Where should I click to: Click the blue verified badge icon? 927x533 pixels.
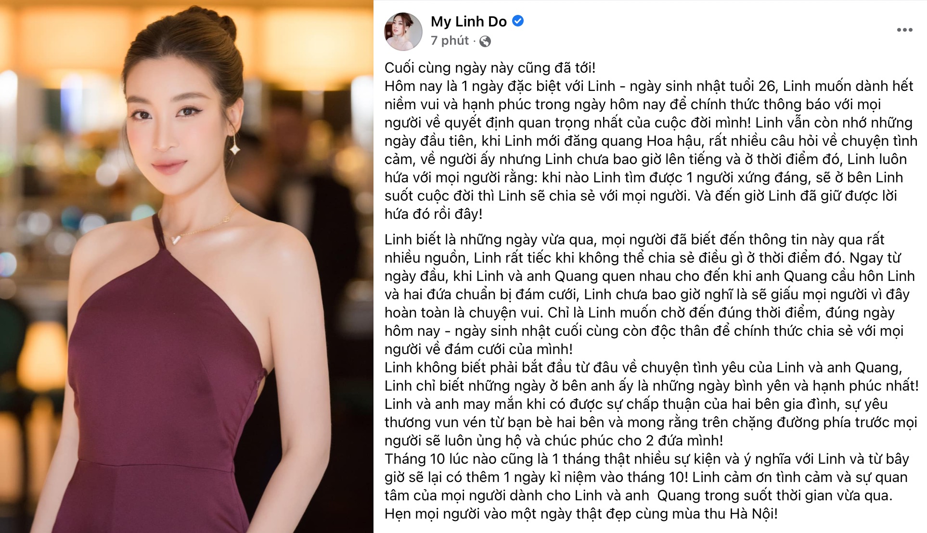tap(518, 21)
